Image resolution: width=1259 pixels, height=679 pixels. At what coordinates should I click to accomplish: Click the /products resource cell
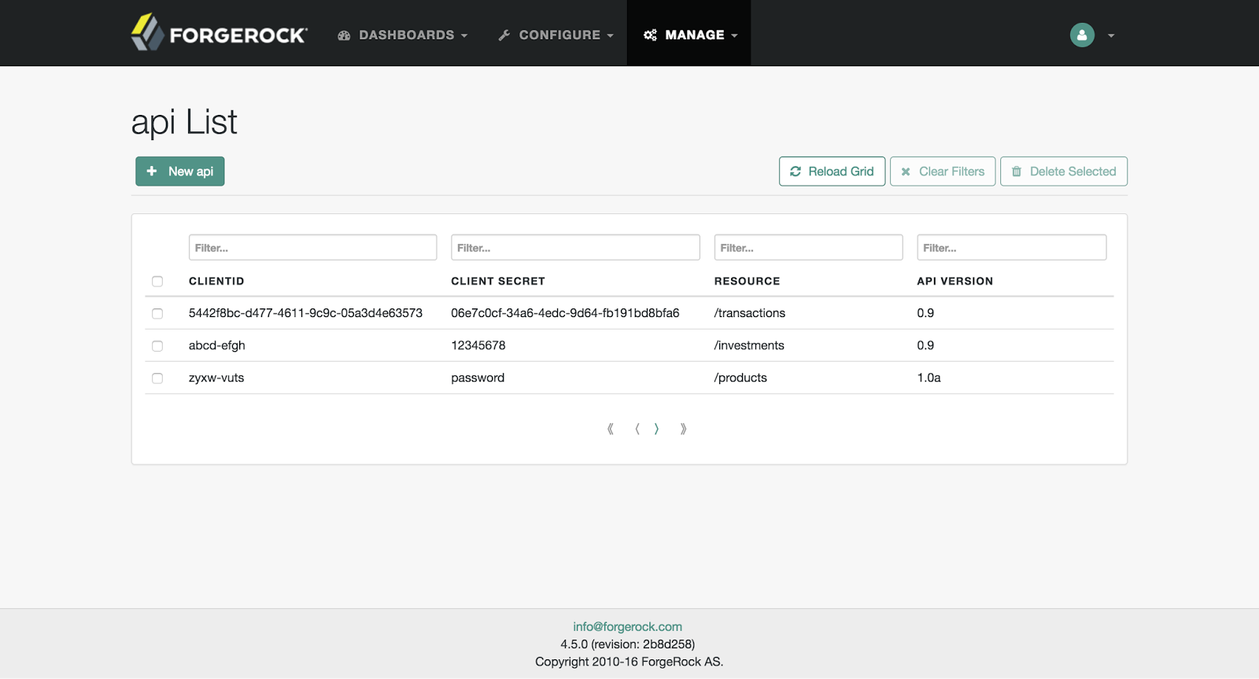coord(740,378)
